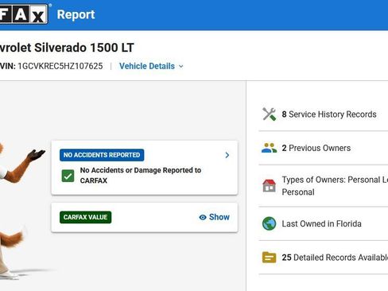This screenshot has height=291, width=388.
Task: Click the people previous owners icon
Action: [x=269, y=148]
